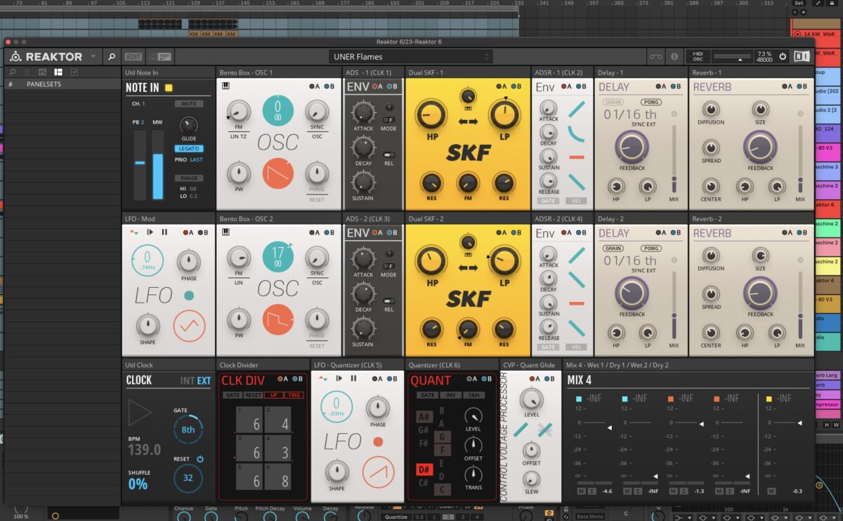Image resolution: width=843 pixels, height=521 pixels.
Task: Click the teal slash icon in CVP - Quant Glide
Action: [x=521, y=430]
